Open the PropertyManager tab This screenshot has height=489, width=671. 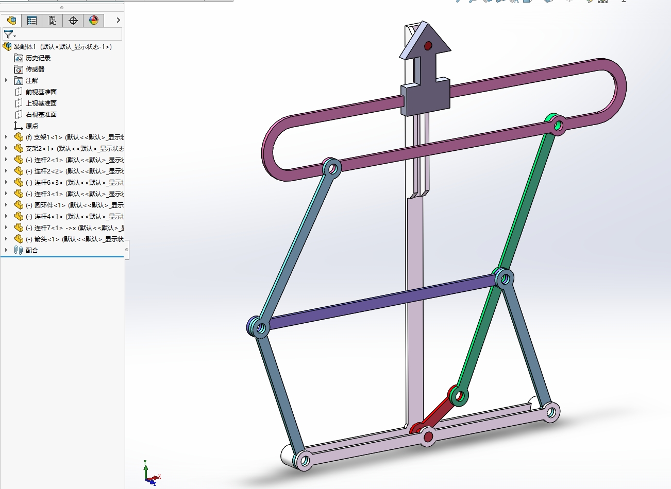pyautogui.click(x=32, y=20)
